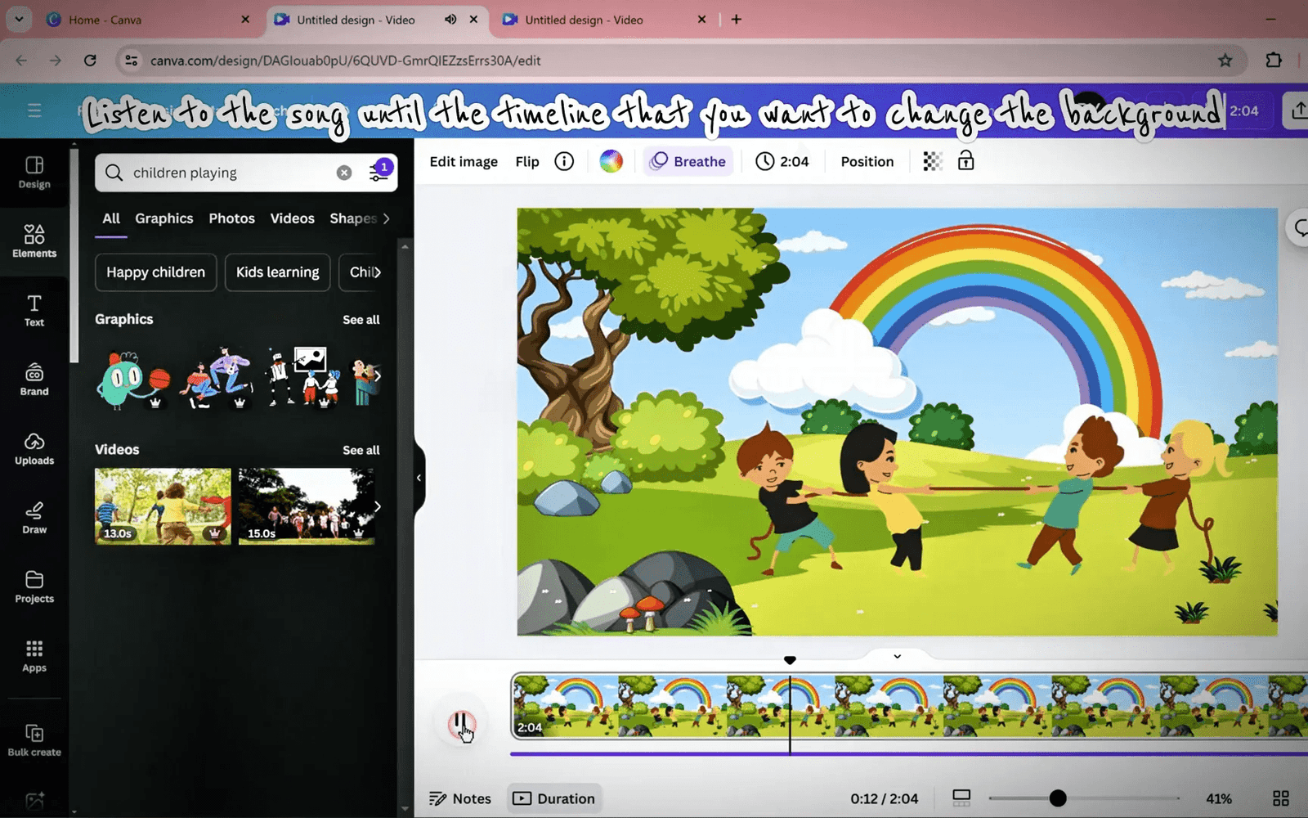Click See all next to Videos
The height and width of the screenshot is (818, 1308).
(x=361, y=450)
